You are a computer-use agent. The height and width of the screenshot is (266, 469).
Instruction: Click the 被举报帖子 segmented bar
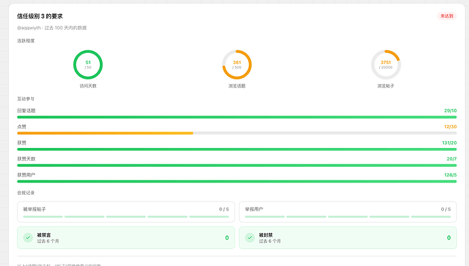point(126,216)
